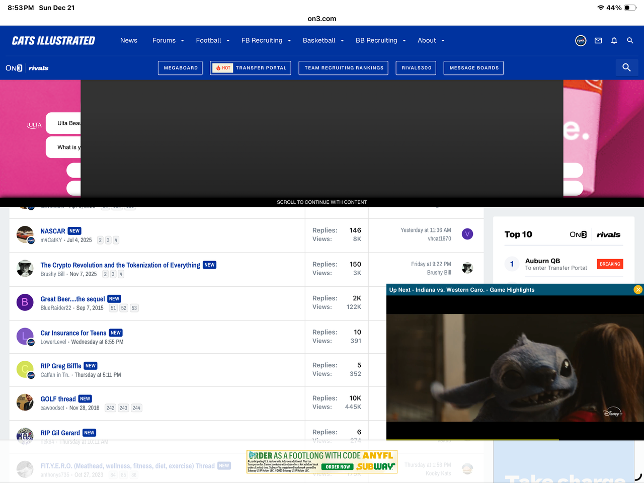Open The Crypto Revolution thread

[120, 265]
